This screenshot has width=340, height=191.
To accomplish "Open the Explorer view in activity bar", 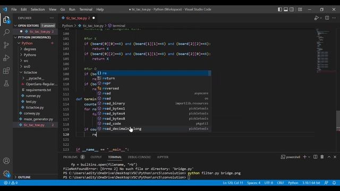I will click(x=6, y=20).
